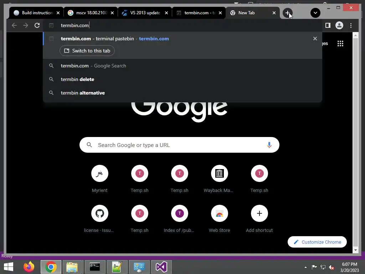This screenshot has height=274, width=365.
Task: Open Firefox from the taskbar
Action: [x=29, y=267]
